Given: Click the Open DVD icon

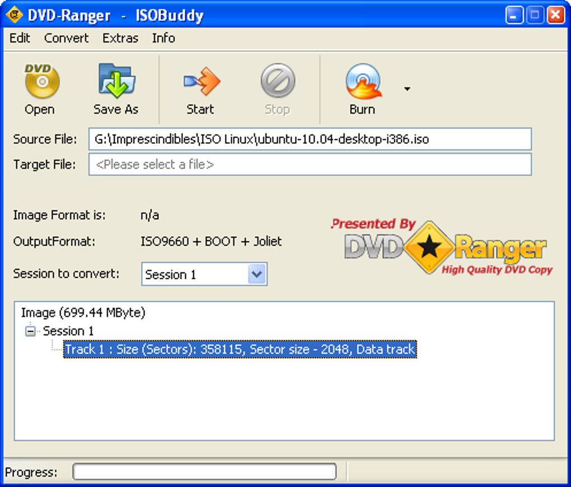Looking at the screenshot, I should click(x=41, y=81).
